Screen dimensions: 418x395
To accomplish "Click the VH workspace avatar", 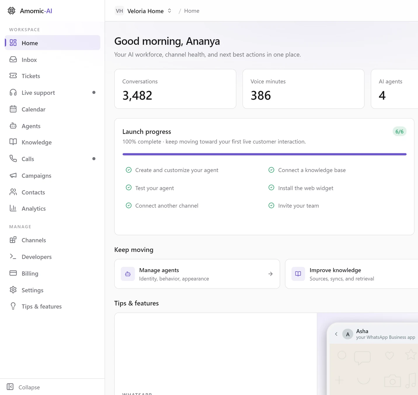I will pyautogui.click(x=119, y=11).
